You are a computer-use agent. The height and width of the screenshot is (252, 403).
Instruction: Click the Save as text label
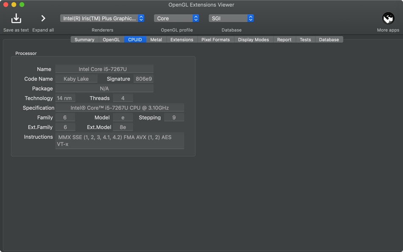16,30
